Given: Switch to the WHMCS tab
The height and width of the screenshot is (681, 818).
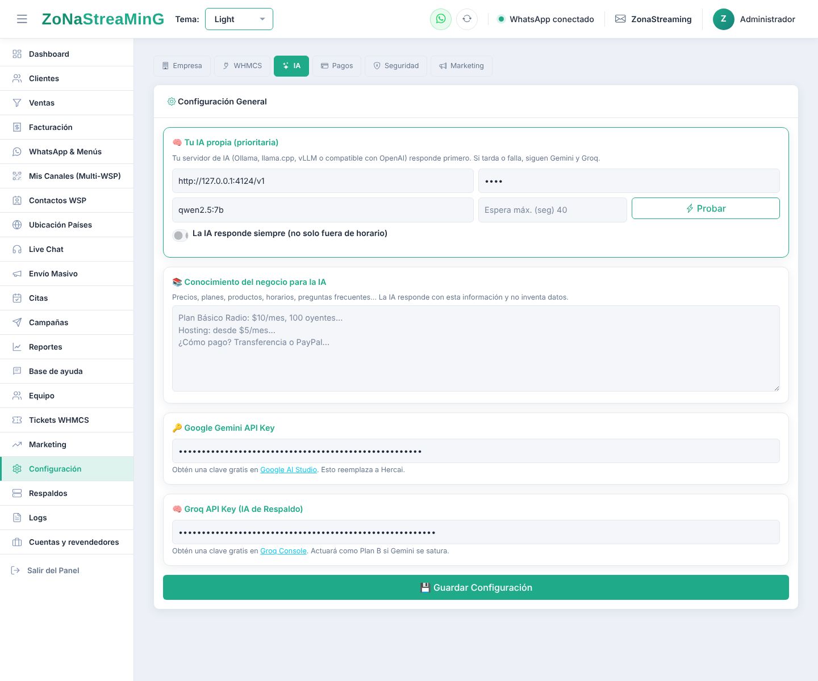Looking at the screenshot, I should coord(242,66).
